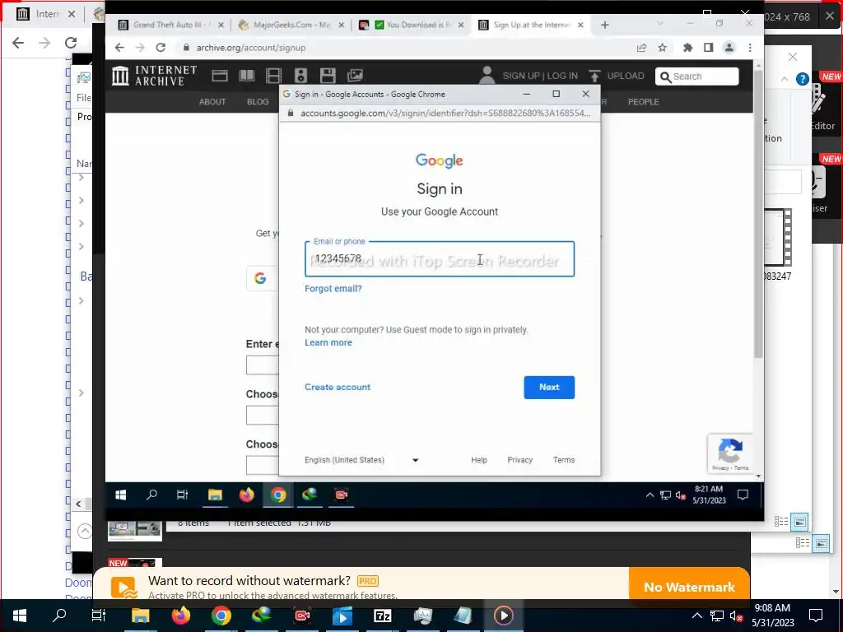
Task: Open the Privacy link in the Google sign-in footer
Action: pyautogui.click(x=519, y=460)
